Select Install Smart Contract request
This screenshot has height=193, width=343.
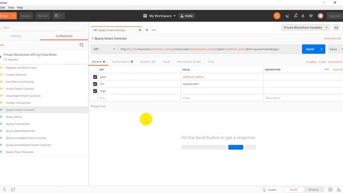click(x=20, y=88)
